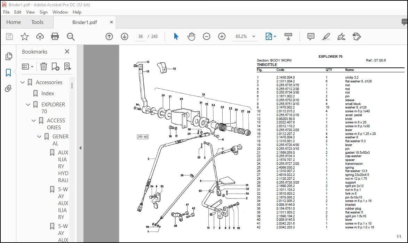Open the File menu
Viewport: 408px width, 243px height.
6,12
